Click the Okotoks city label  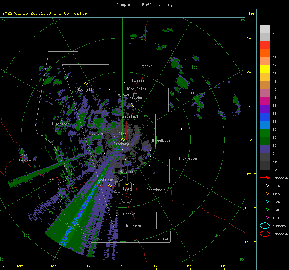tap(128, 214)
